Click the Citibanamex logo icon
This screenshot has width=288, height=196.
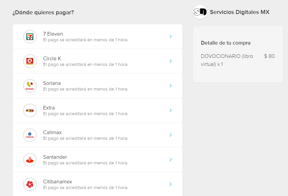(x=30, y=184)
